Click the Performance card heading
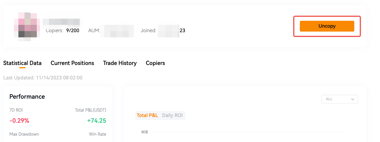Viewport: 380px width, 142px height. tap(27, 97)
